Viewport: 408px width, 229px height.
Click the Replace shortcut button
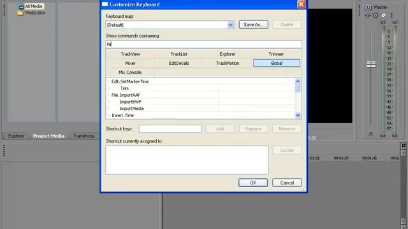[254, 128]
